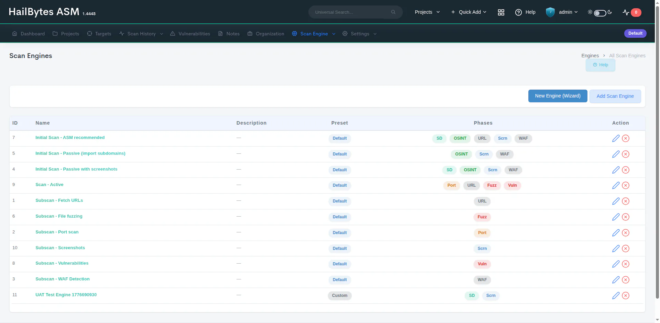The height and width of the screenshot is (323, 660).
Task: Delete the Scan - Active engine
Action: click(x=626, y=185)
